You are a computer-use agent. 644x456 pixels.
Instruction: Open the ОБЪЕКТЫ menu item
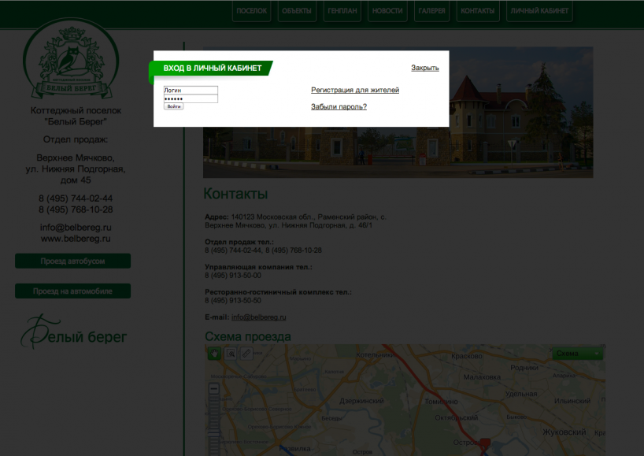tap(297, 11)
